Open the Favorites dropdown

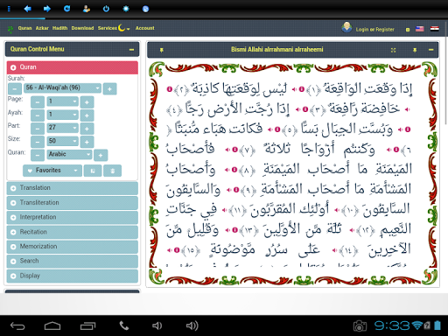point(52,171)
